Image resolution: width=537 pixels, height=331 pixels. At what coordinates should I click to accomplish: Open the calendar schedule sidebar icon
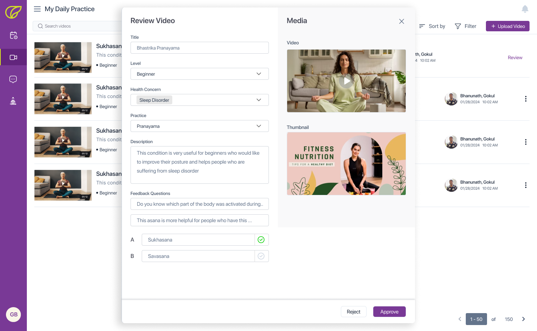click(x=13, y=35)
